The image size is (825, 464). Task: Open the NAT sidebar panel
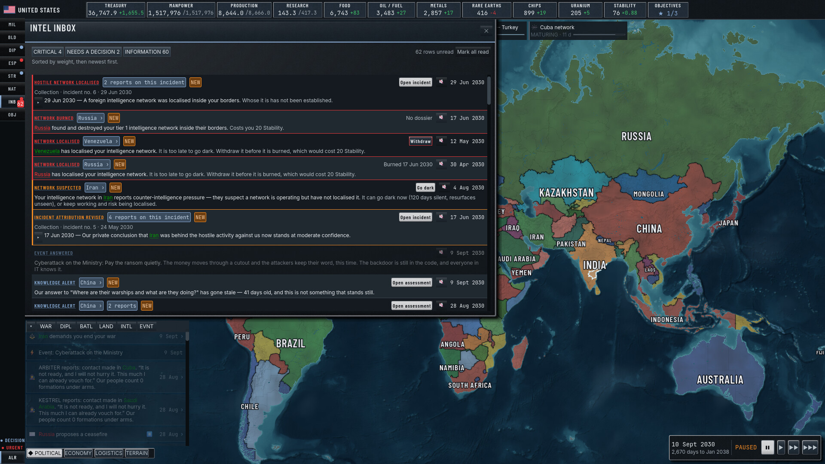tap(12, 89)
